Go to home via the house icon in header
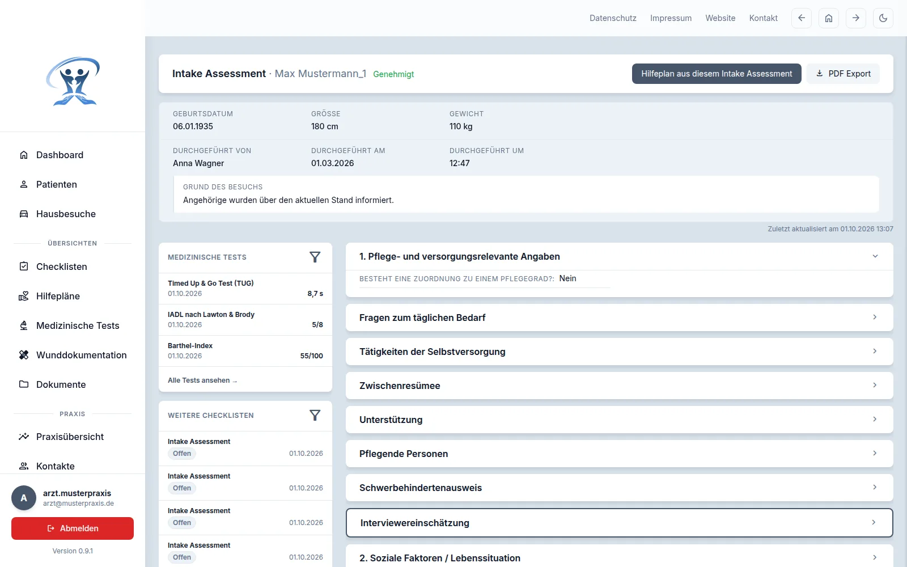The image size is (907, 567). coord(829,18)
